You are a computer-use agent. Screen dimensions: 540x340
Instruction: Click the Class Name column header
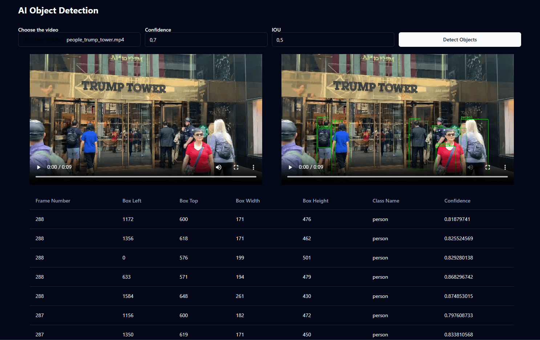(386, 201)
